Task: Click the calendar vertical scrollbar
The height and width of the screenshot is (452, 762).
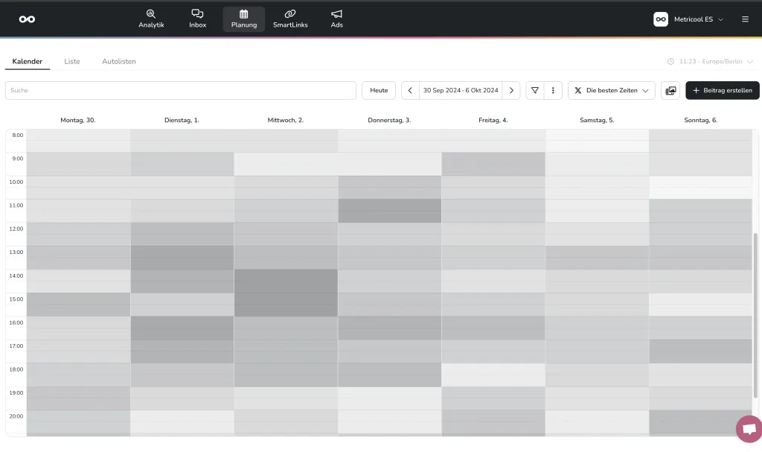Action: click(x=755, y=315)
